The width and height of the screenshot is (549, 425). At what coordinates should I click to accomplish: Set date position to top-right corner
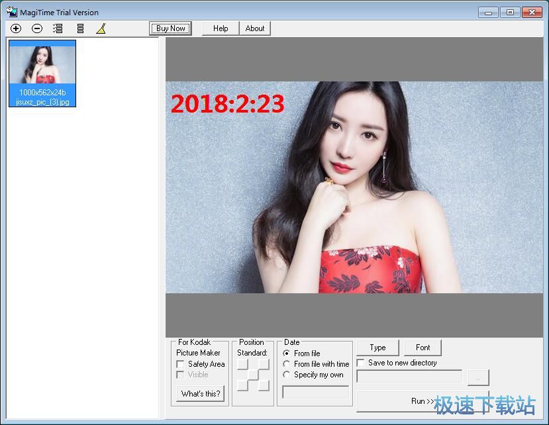pos(264,364)
